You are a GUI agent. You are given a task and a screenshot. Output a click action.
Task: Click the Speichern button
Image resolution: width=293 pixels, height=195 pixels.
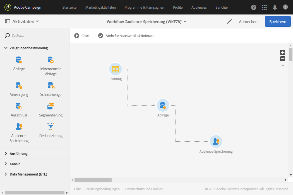click(x=278, y=21)
